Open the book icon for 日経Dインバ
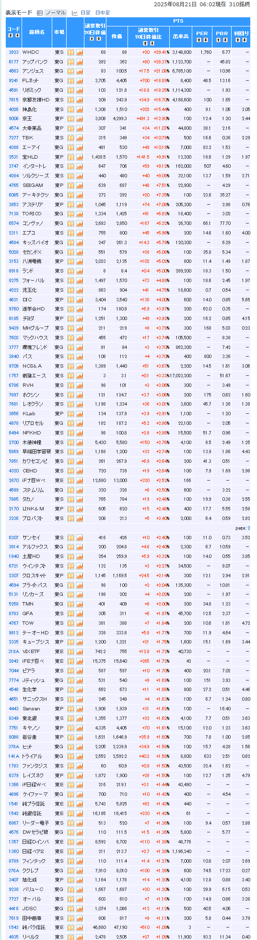The image size is (257, 940). [70, 841]
